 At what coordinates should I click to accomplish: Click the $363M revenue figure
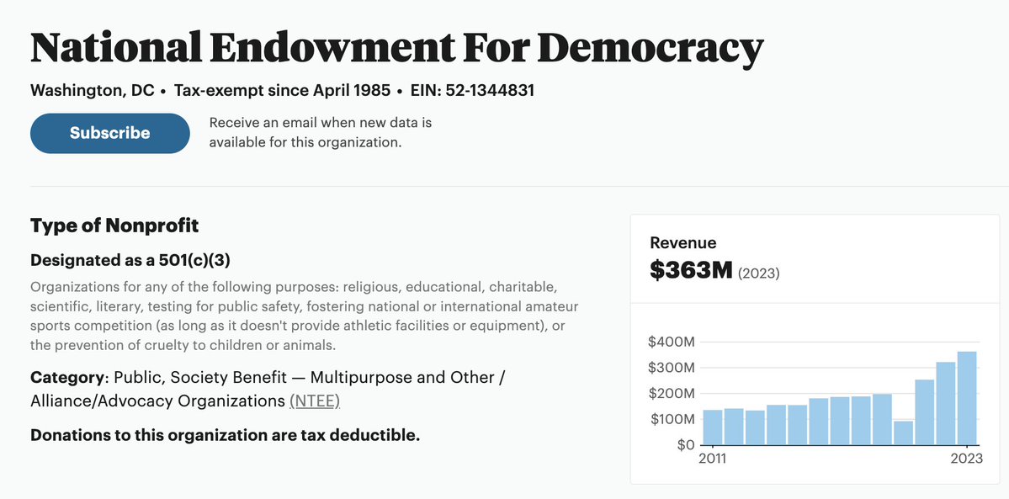tap(690, 270)
